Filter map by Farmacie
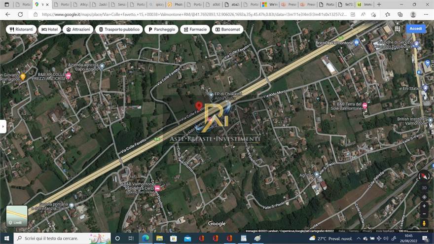This screenshot has width=434, height=244. (x=194, y=30)
